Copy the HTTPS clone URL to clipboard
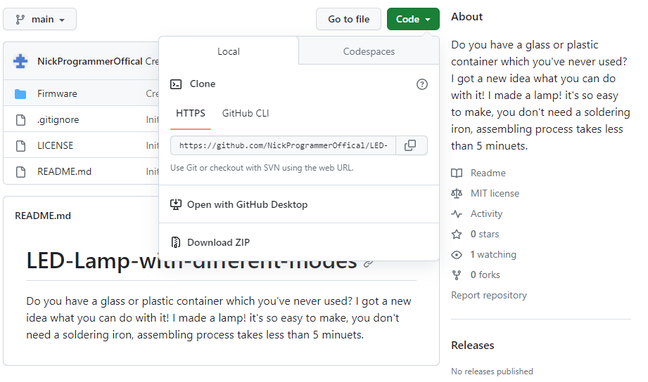Image resolution: width=648 pixels, height=382 pixels. point(411,145)
